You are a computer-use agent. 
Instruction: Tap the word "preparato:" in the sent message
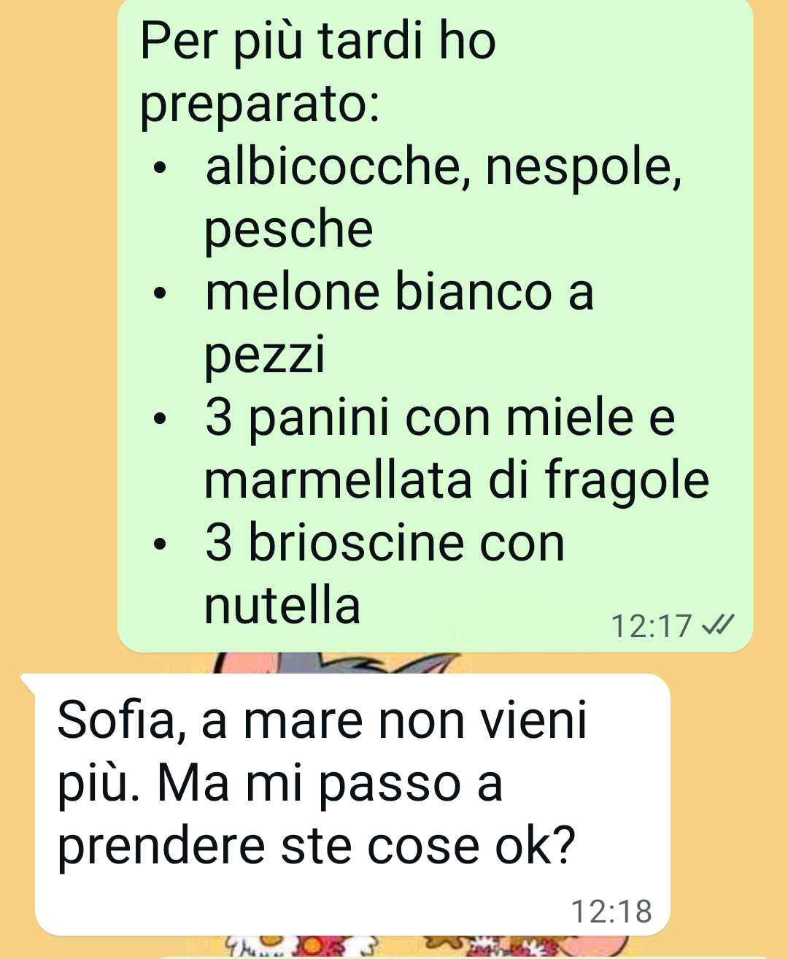260,107
